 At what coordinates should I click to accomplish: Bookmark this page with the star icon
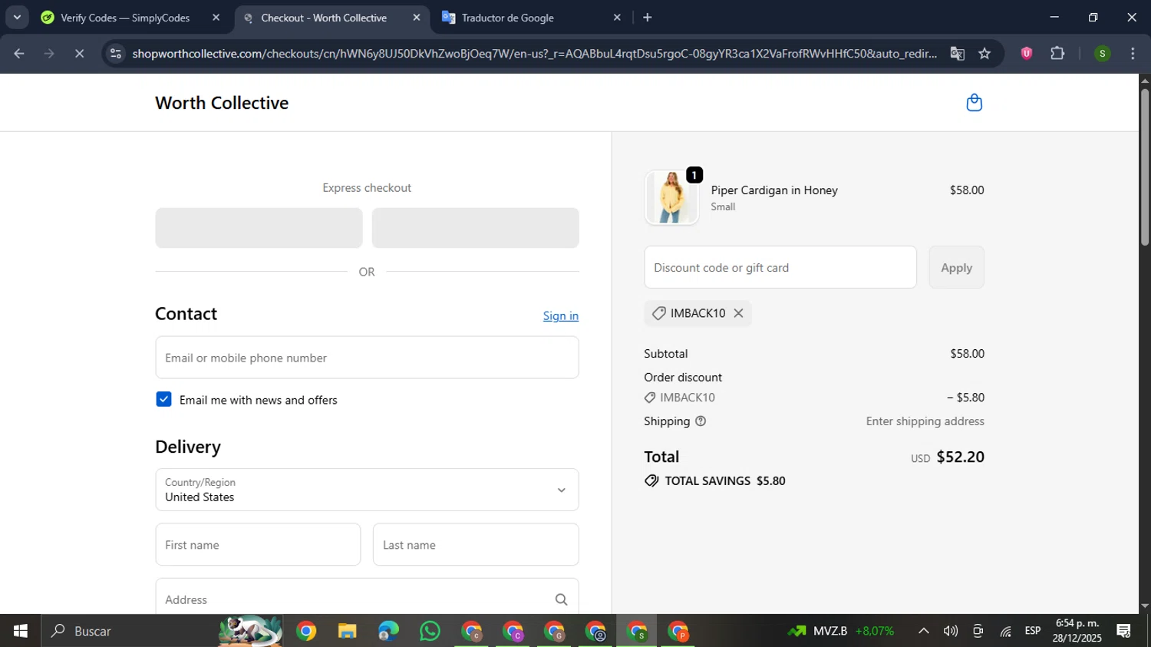(984, 53)
